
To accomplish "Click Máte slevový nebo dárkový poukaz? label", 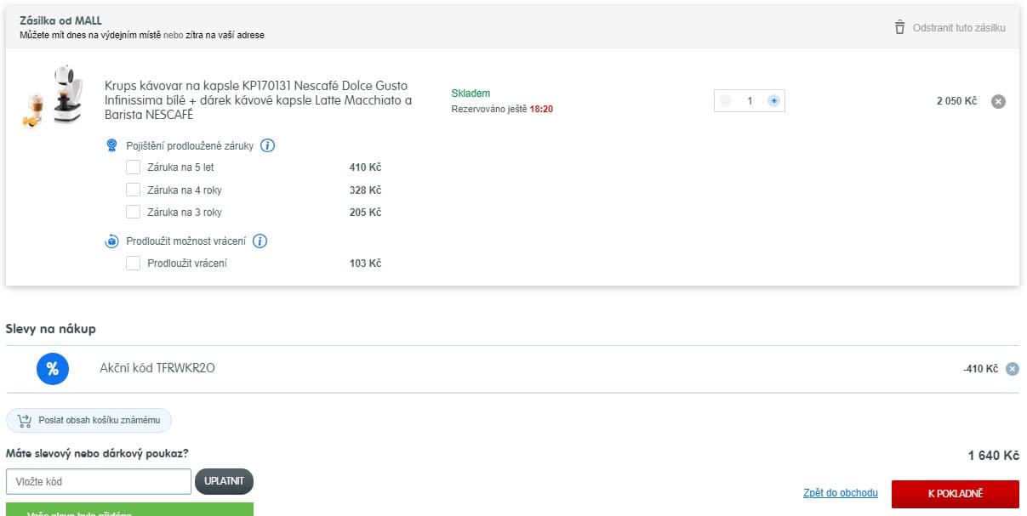I will [x=97, y=454].
